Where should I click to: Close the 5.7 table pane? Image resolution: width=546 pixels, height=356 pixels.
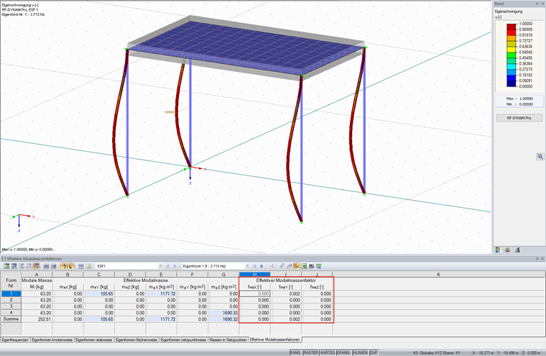(542, 259)
